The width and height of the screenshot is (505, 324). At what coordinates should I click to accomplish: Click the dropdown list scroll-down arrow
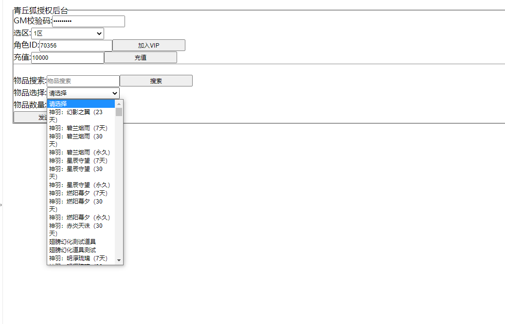click(119, 260)
